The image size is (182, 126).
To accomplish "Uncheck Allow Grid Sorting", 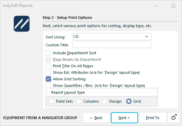I will [48, 79].
